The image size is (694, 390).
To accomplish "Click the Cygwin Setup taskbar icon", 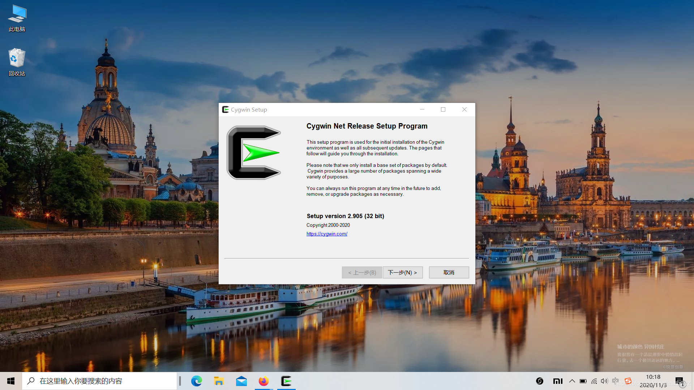I will pos(286,381).
